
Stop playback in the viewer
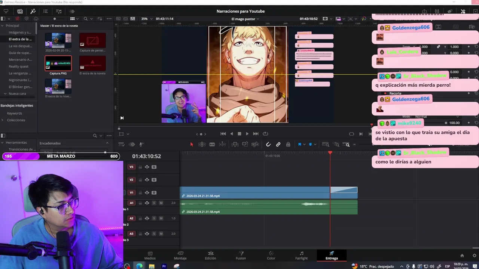(239, 134)
